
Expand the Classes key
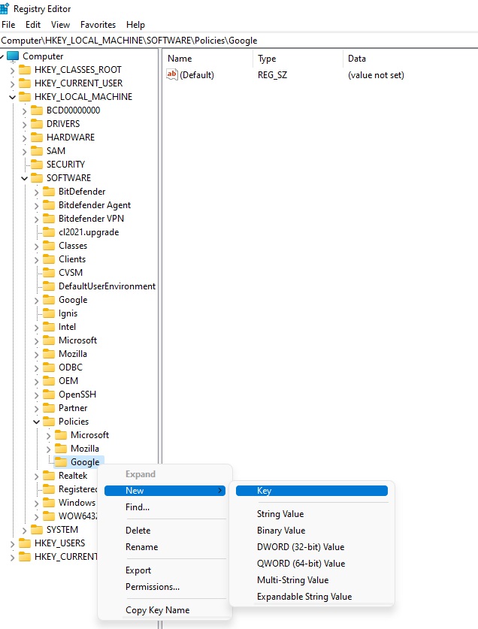(x=37, y=246)
